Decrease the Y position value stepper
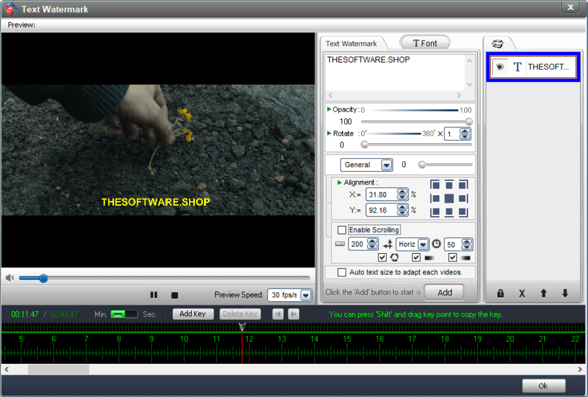Image resolution: width=588 pixels, height=397 pixels. coord(402,213)
